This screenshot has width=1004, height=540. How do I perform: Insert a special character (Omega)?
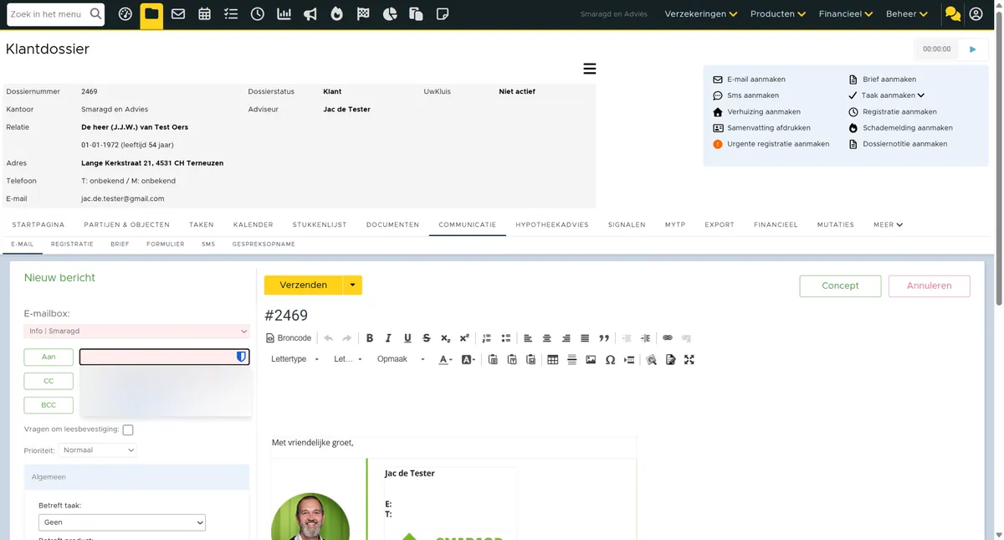click(610, 360)
